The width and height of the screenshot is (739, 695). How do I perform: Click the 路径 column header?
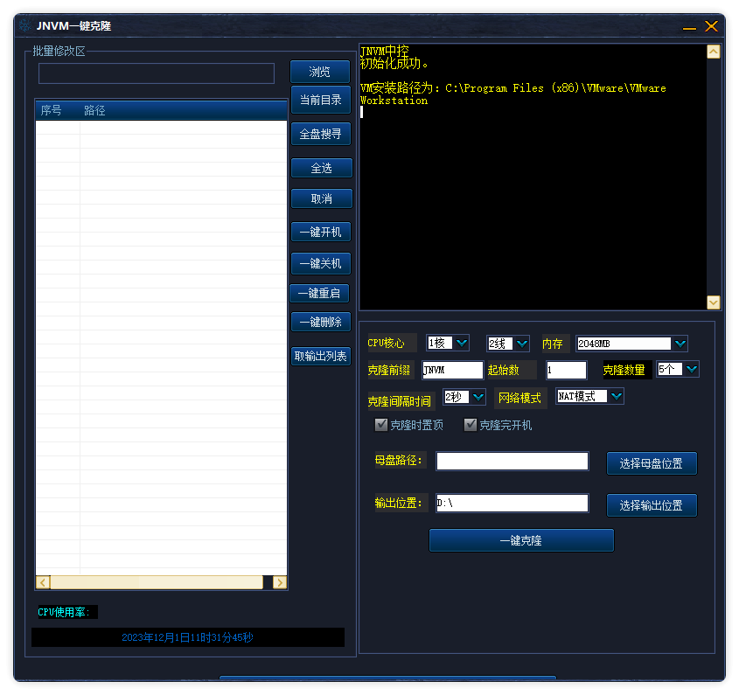(x=184, y=110)
